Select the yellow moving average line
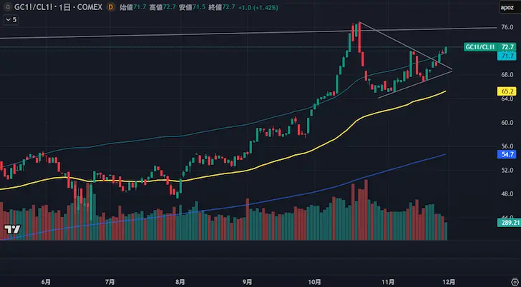 click(x=215, y=170)
